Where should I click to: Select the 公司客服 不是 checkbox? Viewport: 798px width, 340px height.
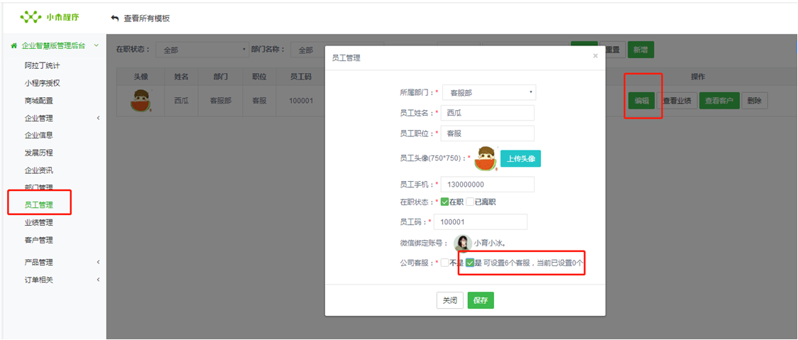444,263
